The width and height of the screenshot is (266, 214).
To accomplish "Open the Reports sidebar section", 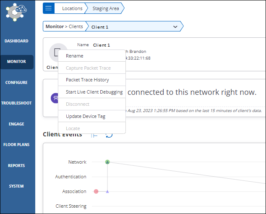I will (x=16, y=166).
